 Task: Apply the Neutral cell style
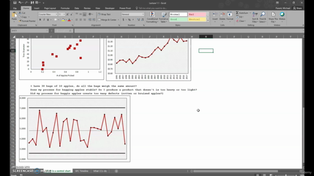pos(197,20)
